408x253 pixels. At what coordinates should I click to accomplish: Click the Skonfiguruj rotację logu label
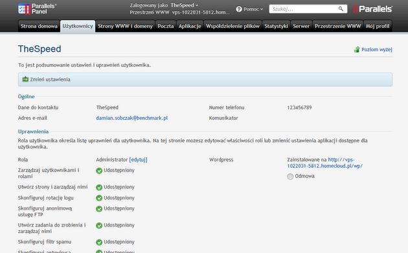click(x=46, y=198)
